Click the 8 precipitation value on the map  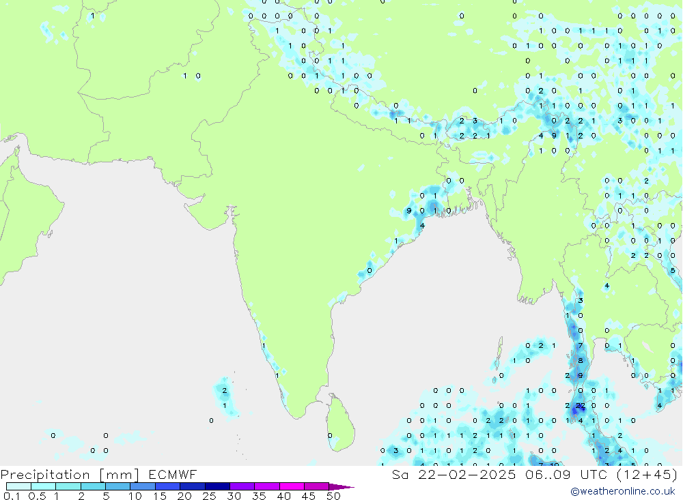tap(580, 360)
